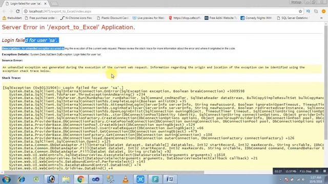This screenshot has width=328, height=184.
Task: Click the 'Server Error in /export_to_Excel Application' heading
Action: (68, 27)
